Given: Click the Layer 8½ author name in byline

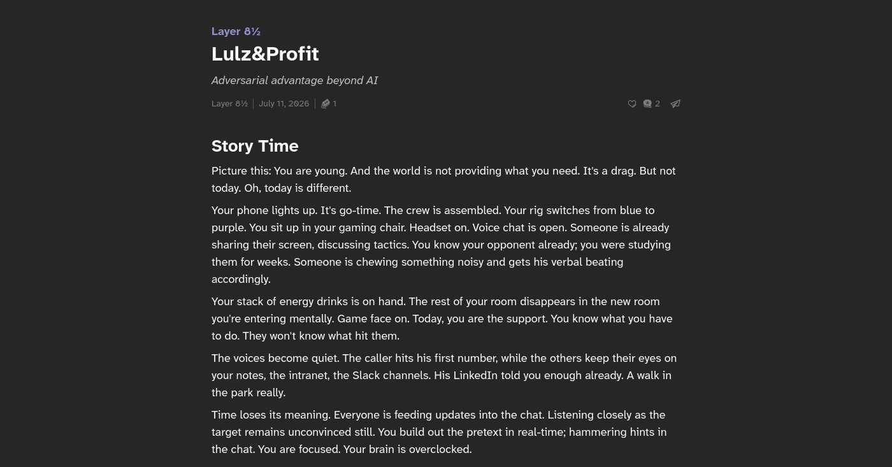Looking at the screenshot, I should (x=229, y=104).
